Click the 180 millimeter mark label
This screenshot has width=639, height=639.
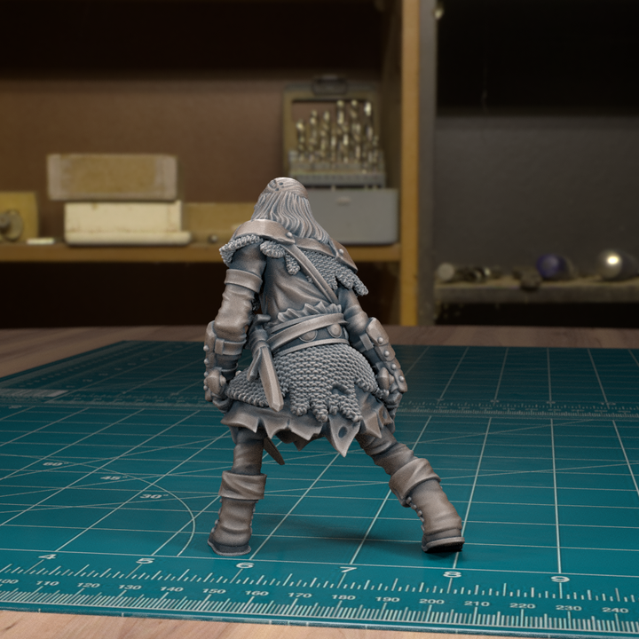coord(343,597)
